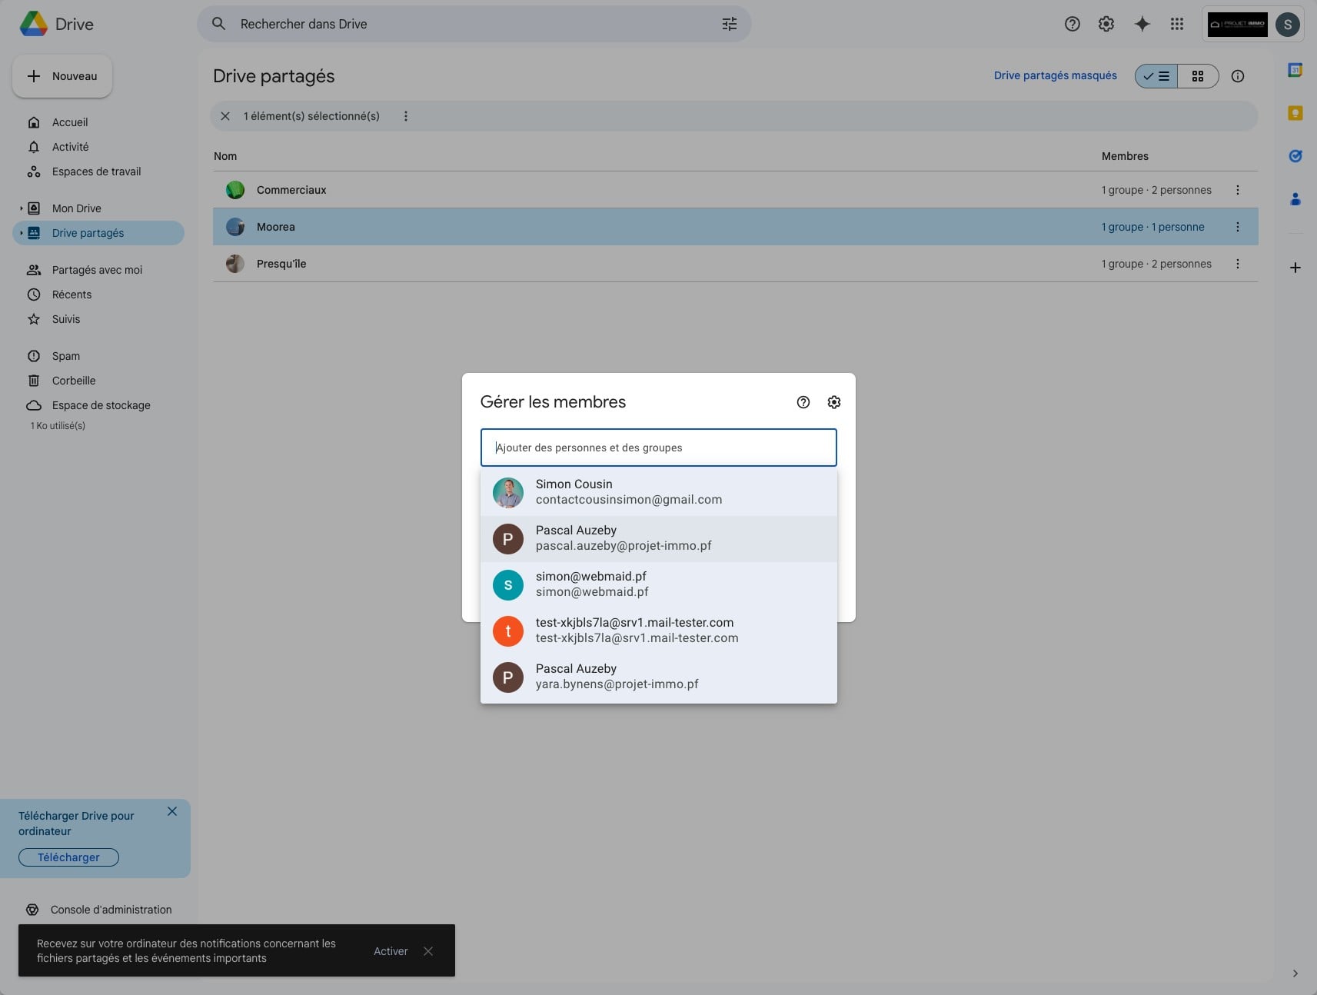Expand Drive partagés tree arrow
Image resolution: width=1317 pixels, height=995 pixels.
(21, 233)
